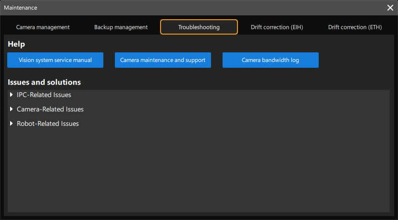Go to Drift correction (EIH) tab

tap(277, 27)
